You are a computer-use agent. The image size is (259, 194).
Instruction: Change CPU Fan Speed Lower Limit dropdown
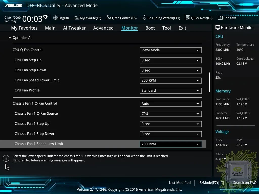[171, 80]
